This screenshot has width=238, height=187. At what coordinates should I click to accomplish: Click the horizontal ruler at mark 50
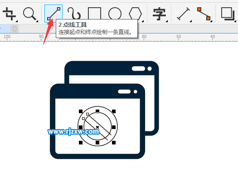(x=179, y=38)
